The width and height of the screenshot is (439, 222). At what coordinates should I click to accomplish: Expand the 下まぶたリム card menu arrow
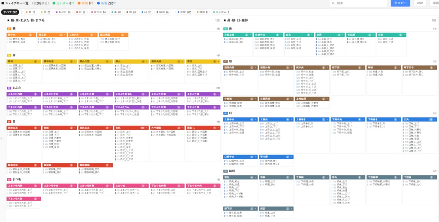(147, 107)
